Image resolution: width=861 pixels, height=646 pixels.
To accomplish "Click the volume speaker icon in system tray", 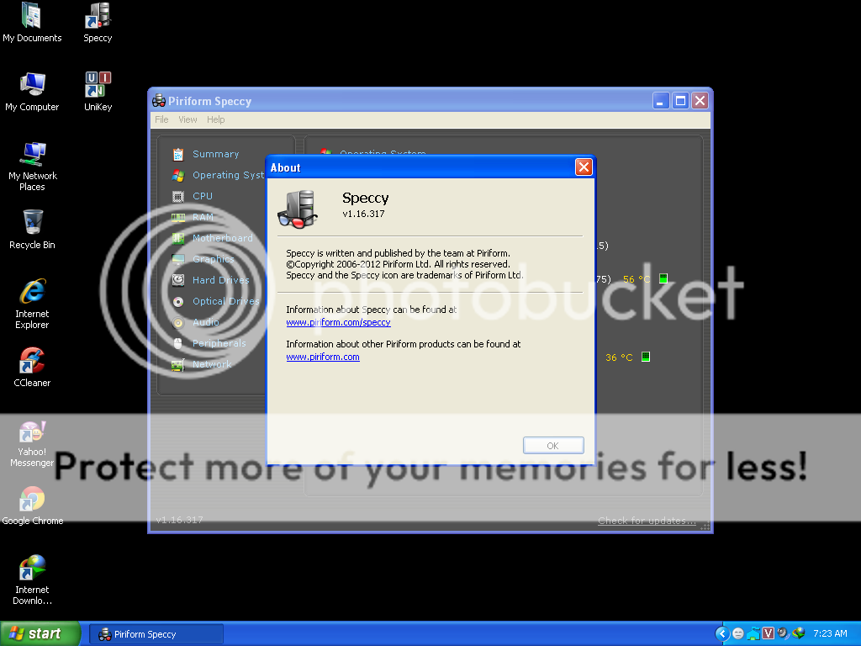I will point(783,633).
